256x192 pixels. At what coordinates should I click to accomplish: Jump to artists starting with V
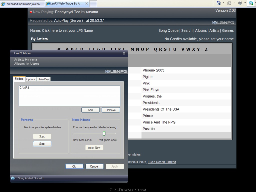[x=183, y=49]
